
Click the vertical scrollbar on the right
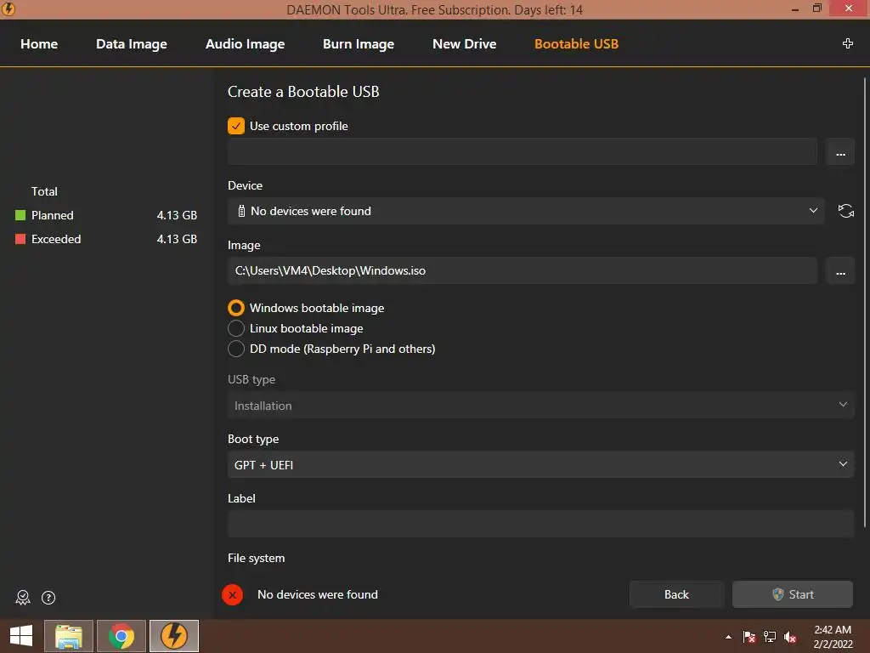864,303
